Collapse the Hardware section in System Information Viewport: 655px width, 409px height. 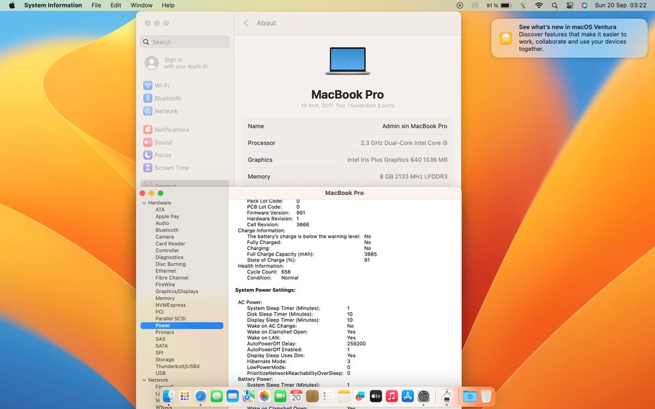click(144, 203)
